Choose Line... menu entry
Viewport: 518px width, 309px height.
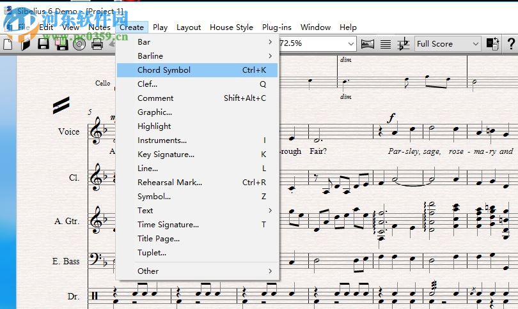point(197,168)
